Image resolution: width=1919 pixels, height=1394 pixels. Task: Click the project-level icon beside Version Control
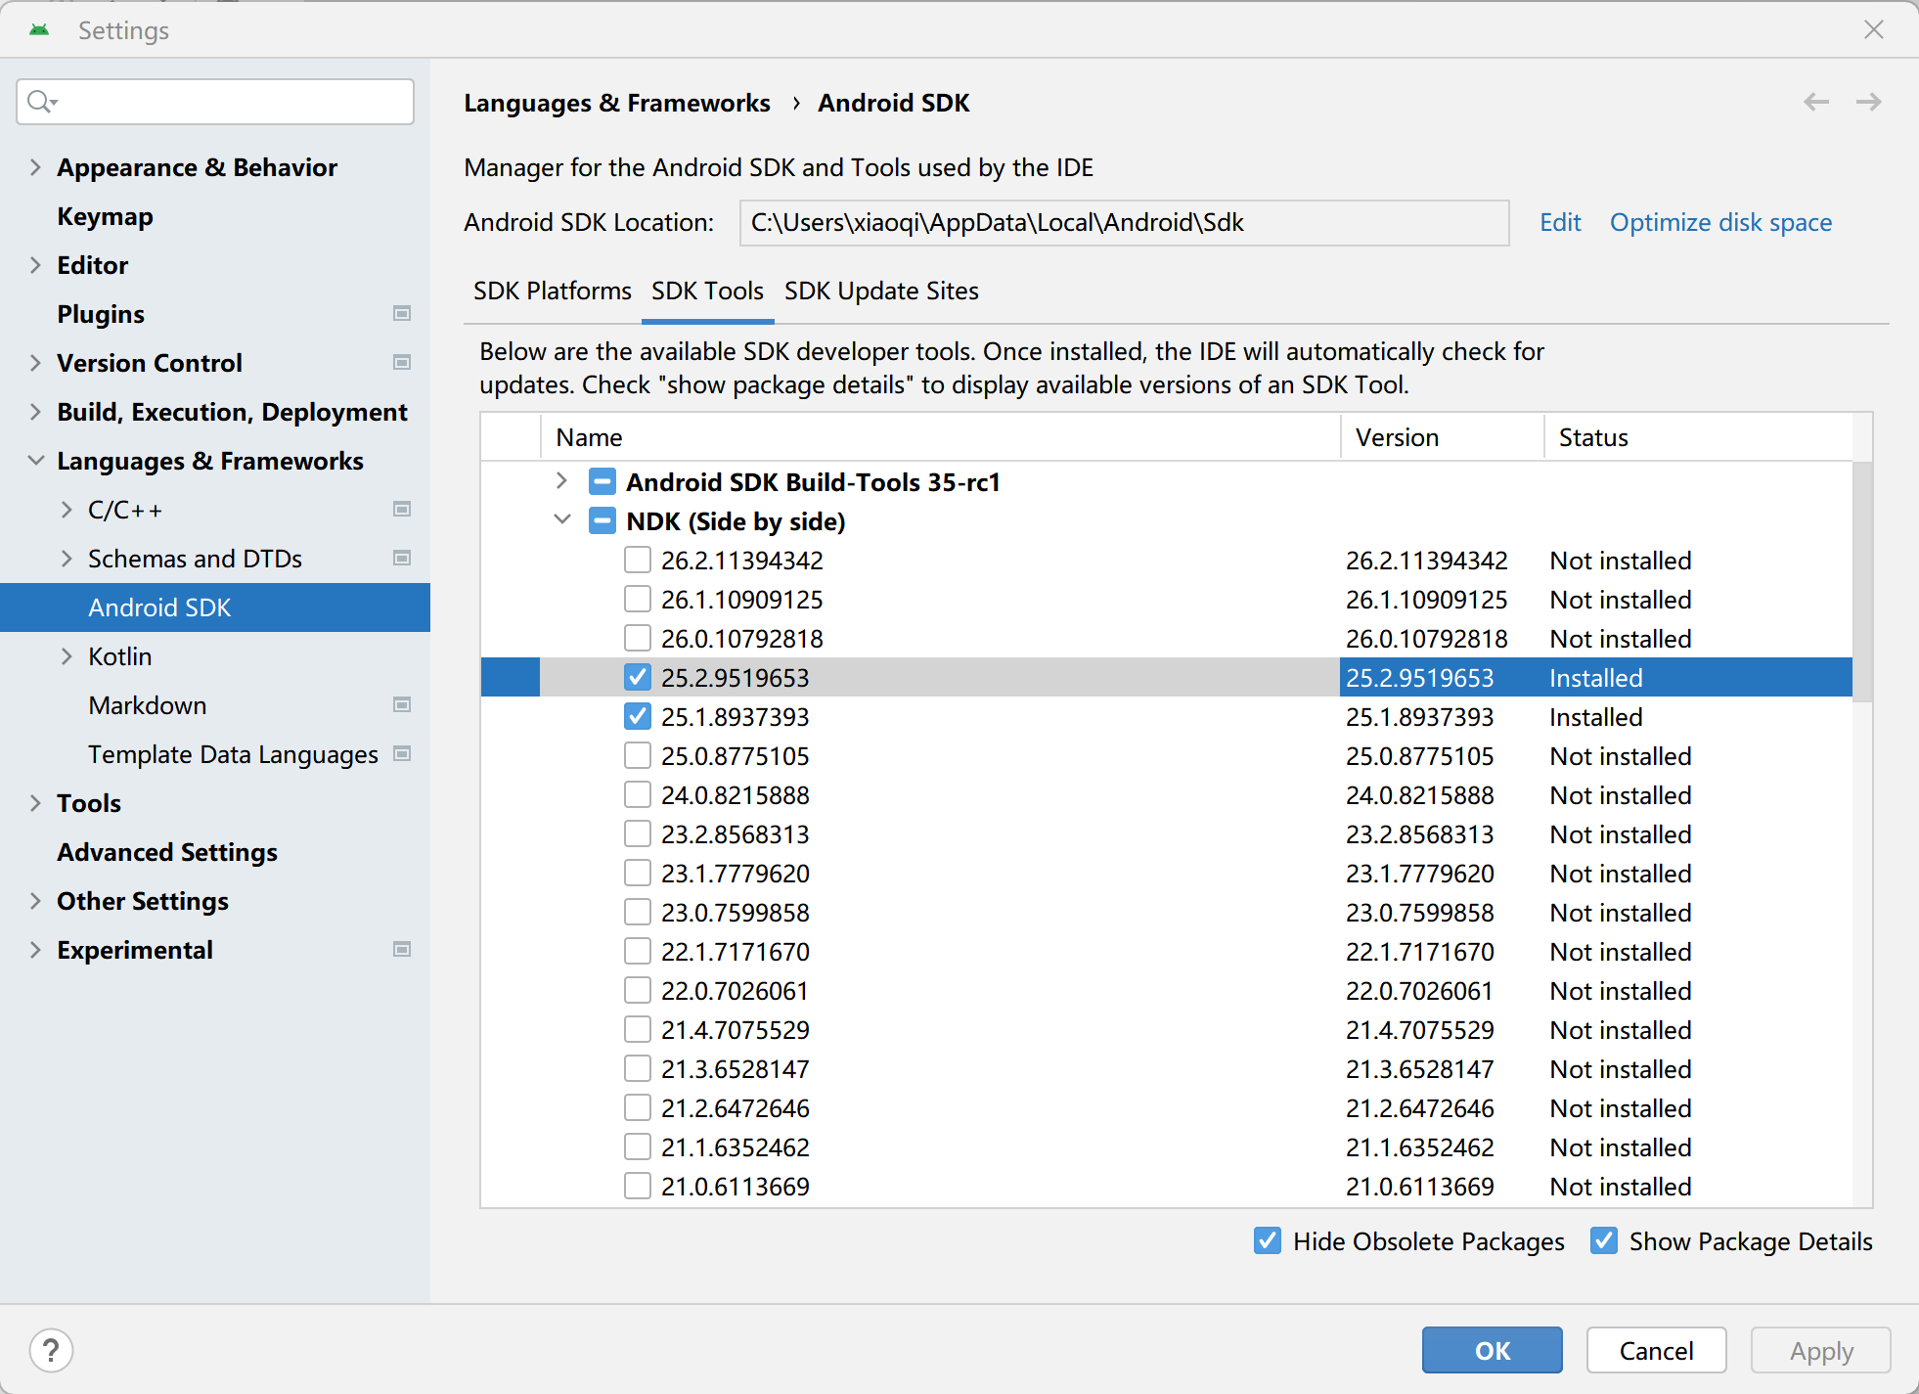pyautogui.click(x=401, y=363)
